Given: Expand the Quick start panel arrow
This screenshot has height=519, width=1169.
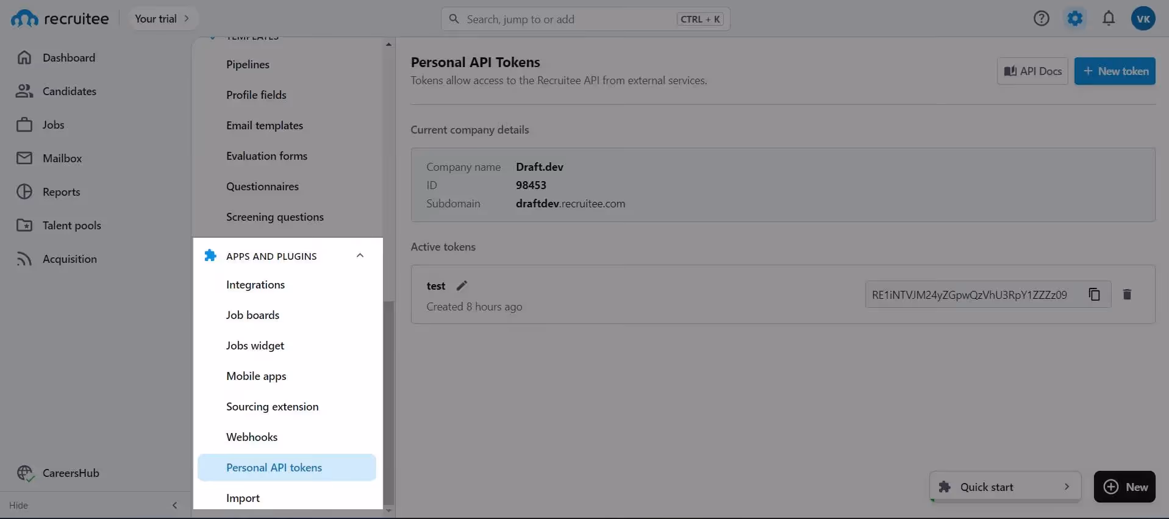Looking at the screenshot, I should [1067, 487].
